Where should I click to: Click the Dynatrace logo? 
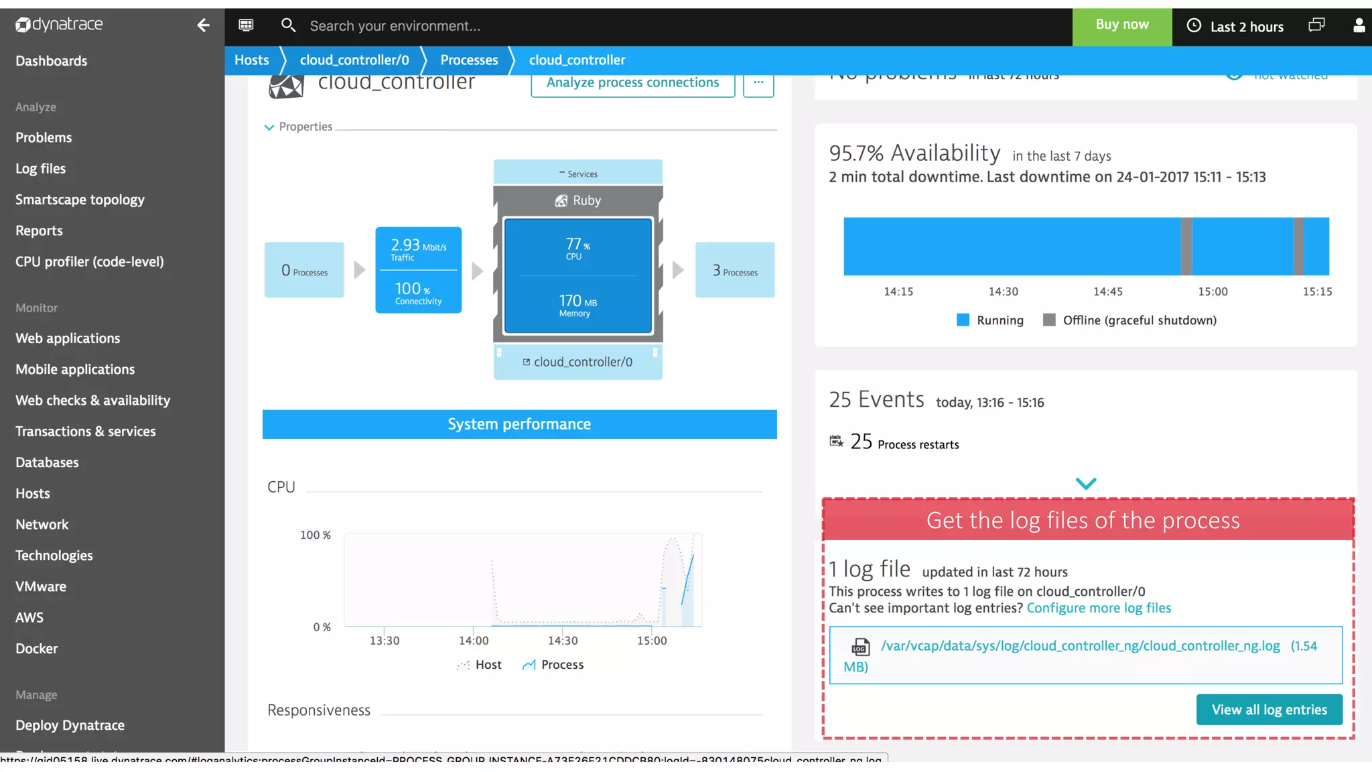(x=59, y=25)
